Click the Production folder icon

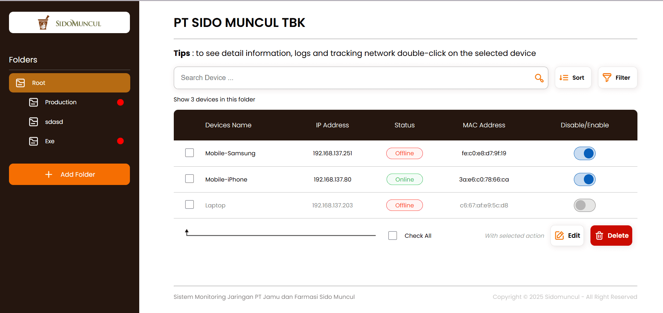(34, 102)
